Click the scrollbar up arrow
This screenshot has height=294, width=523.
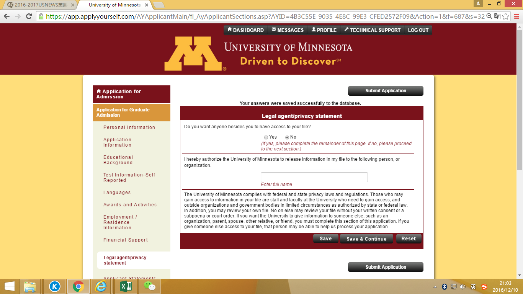pos(520,26)
